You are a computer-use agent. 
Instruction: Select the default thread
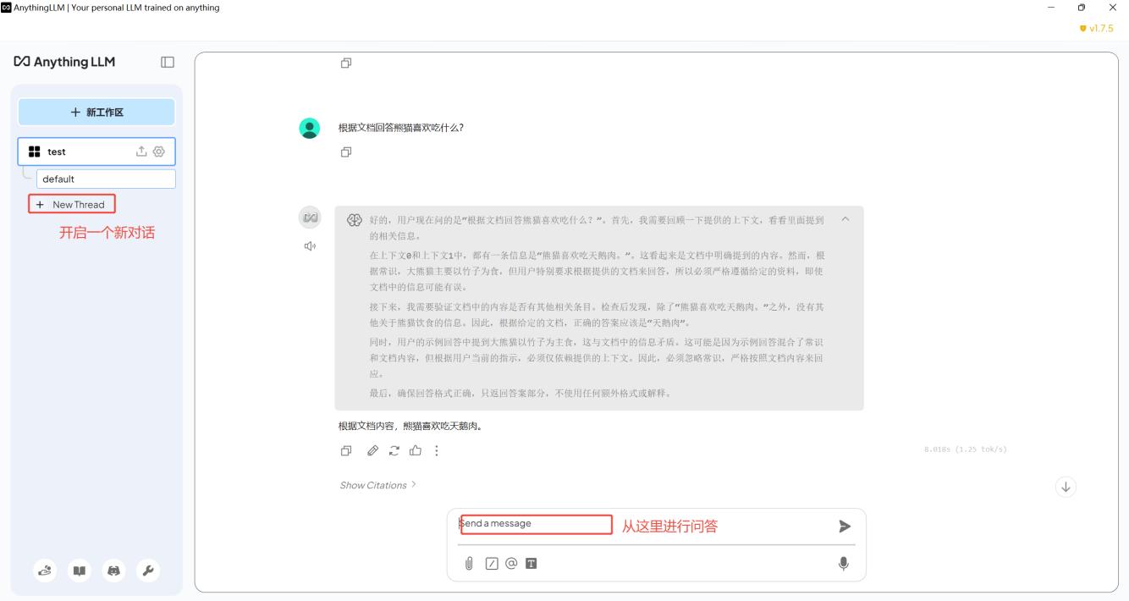106,179
